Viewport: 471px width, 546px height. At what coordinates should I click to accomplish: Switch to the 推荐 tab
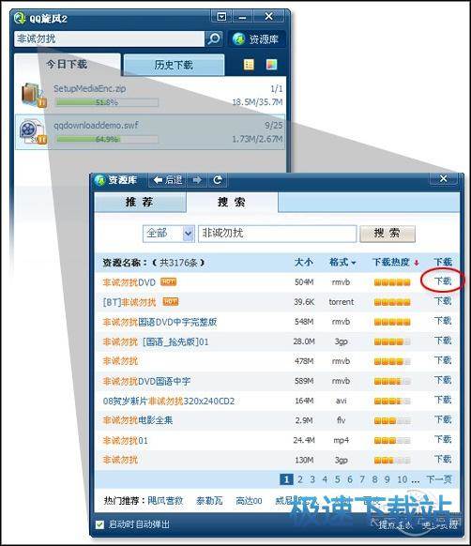140,202
